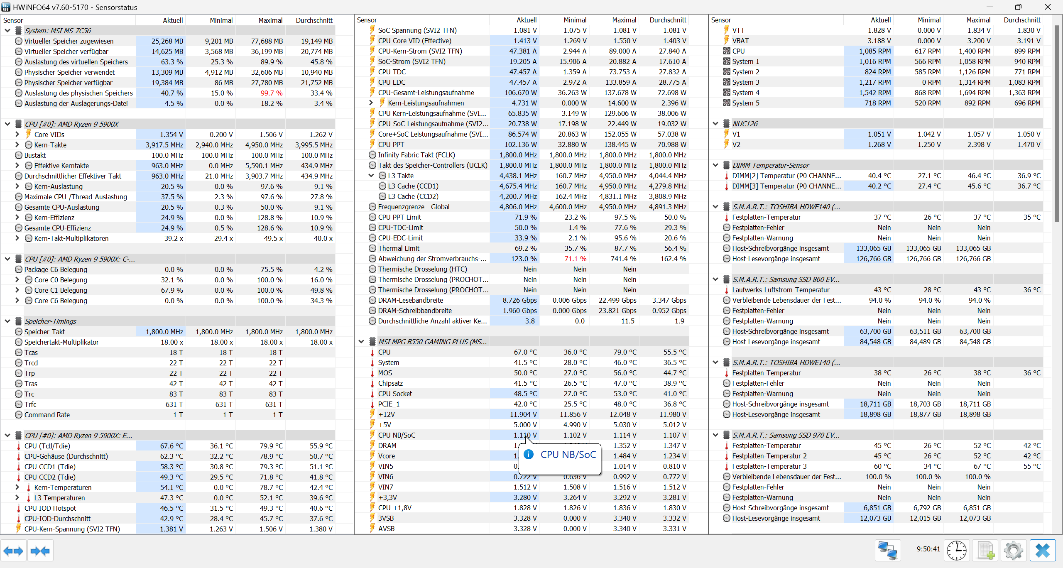Expand the Kern-Leistungsaufnahmen row

tap(371, 103)
